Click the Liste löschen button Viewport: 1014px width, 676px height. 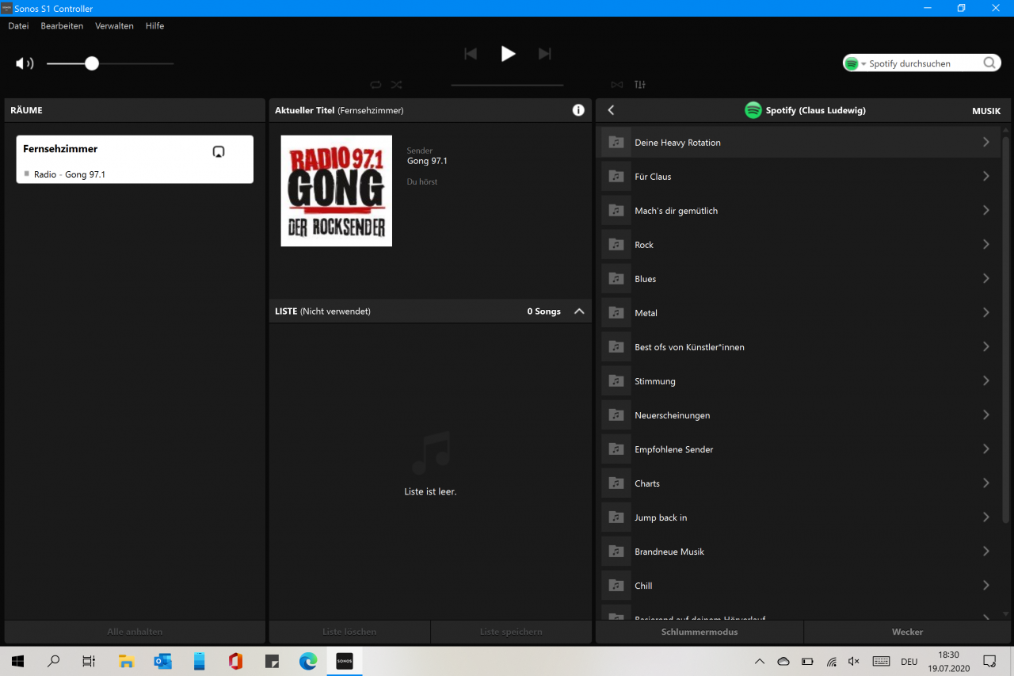pyautogui.click(x=349, y=632)
